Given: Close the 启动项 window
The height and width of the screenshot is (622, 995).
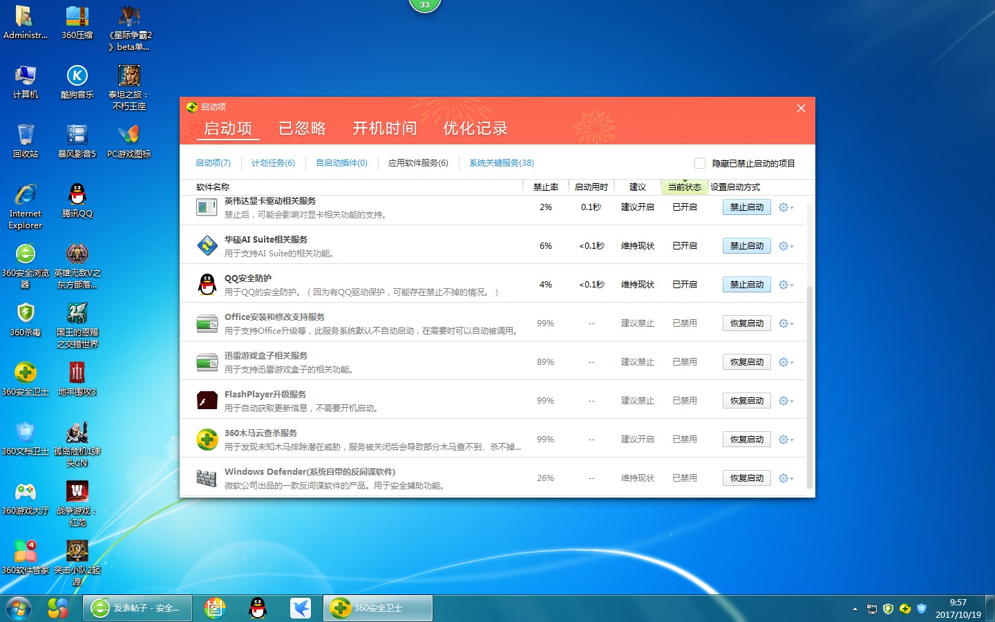Looking at the screenshot, I should (801, 109).
